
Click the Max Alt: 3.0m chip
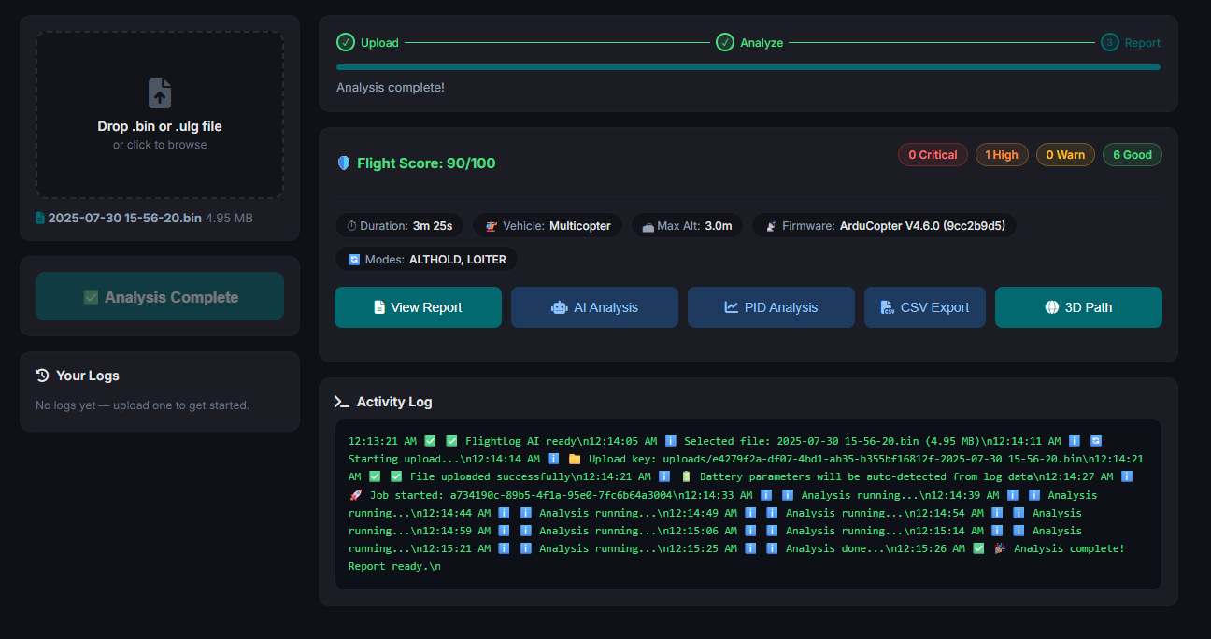click(688, 226)
